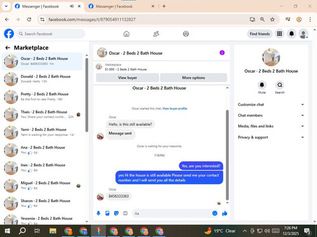Expand Chat members section
Image resolution: width=317 pixels, height=237 pixels.
click(x=271, y=116)
